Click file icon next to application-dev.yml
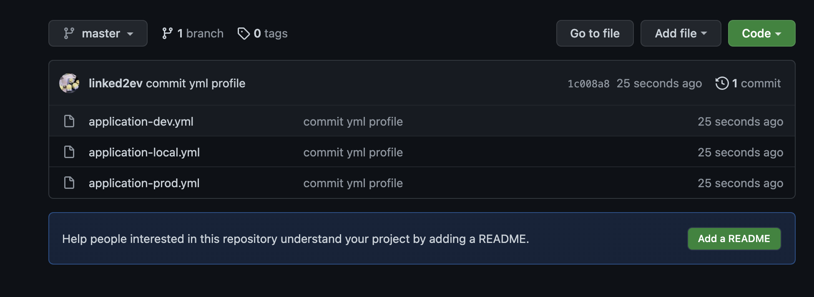Image resolution: width=814 pixels, height=297 pixels. [69, 121]
